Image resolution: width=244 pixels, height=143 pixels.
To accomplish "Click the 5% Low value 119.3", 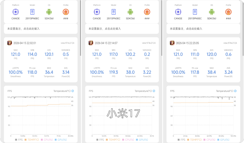I will point(114,72).
